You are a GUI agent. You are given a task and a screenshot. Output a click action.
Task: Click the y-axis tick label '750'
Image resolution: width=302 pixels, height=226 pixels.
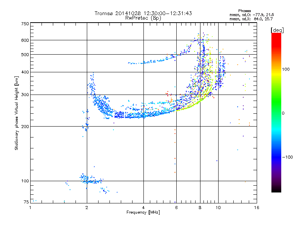(x=25, y=24)
